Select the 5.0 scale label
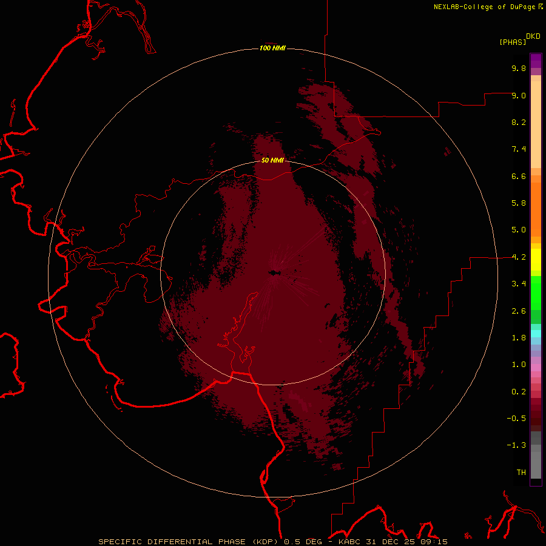Image resolution: width=546 pixels, height=546 pixels. tap(519, 230)
